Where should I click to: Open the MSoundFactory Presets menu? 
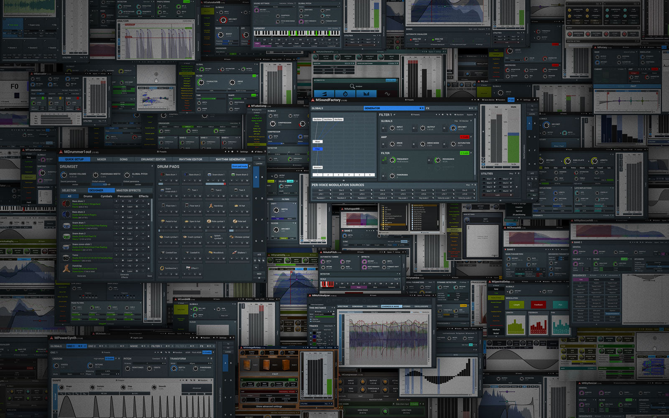(410, 100)
